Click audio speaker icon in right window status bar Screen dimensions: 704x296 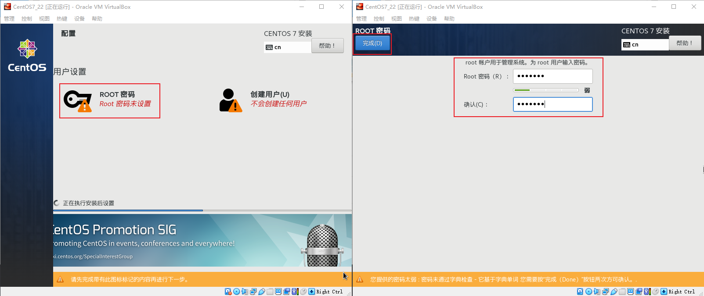tap(597, 292)
